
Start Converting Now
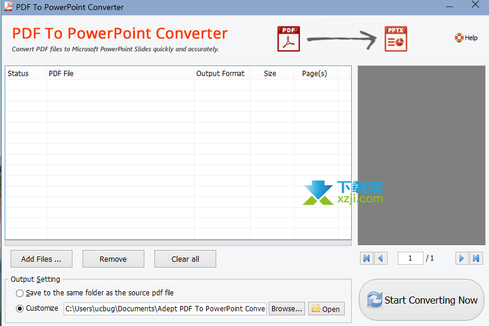coord(422,300)
